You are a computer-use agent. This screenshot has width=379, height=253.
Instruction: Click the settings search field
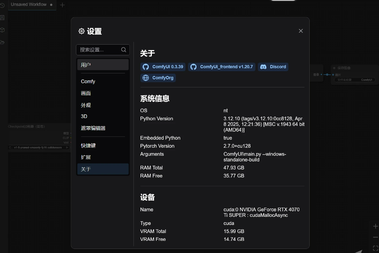coord(103,50)
